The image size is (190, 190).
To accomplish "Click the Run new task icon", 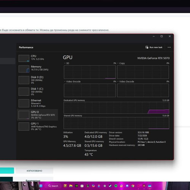I will (147, 47).
